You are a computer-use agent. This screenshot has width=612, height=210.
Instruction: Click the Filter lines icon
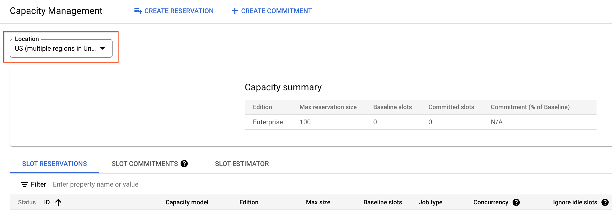[x=24, y=184]
